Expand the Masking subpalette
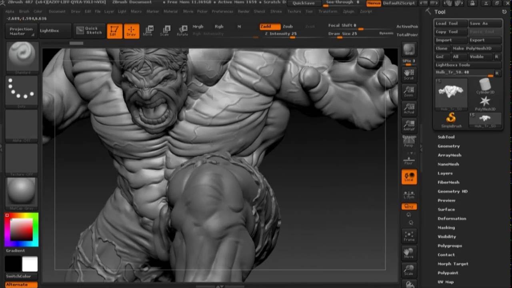The image size is (512, 288). (446, 228)
